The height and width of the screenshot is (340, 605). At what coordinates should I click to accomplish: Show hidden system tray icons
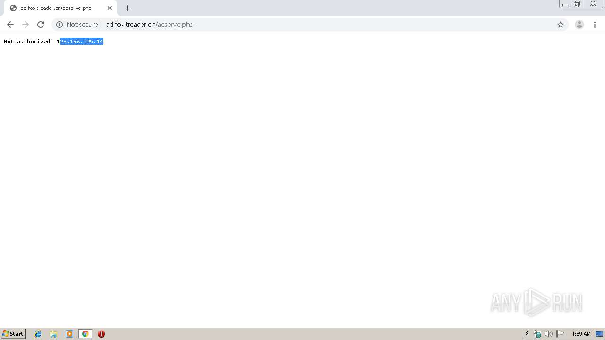click(x=527, y=334)
